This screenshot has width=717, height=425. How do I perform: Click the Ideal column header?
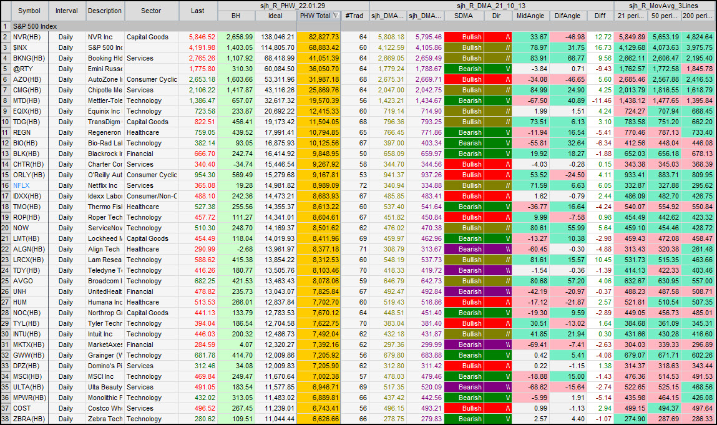[275, 16]
